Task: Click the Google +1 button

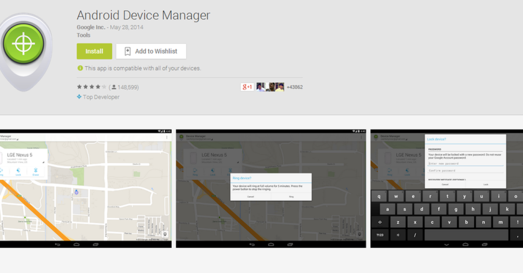Action: [x=247, y=87]
